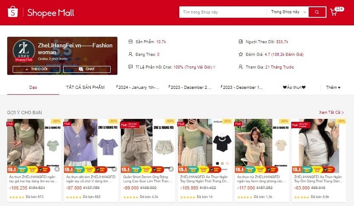Click the Shopee bag logo
The width and height of the screenshot is (354, 206).
point(12,12)
